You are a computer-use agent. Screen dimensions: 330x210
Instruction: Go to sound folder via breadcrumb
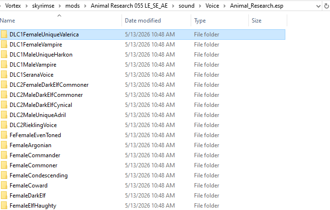[x=186, y=6]
